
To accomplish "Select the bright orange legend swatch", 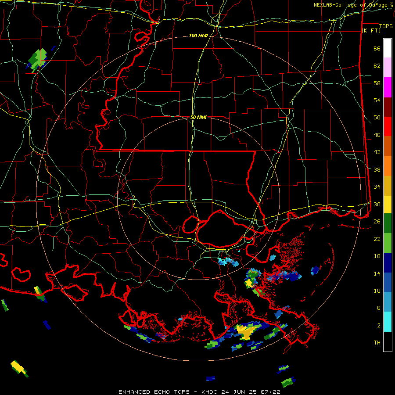I will click(x=388, y=166).
